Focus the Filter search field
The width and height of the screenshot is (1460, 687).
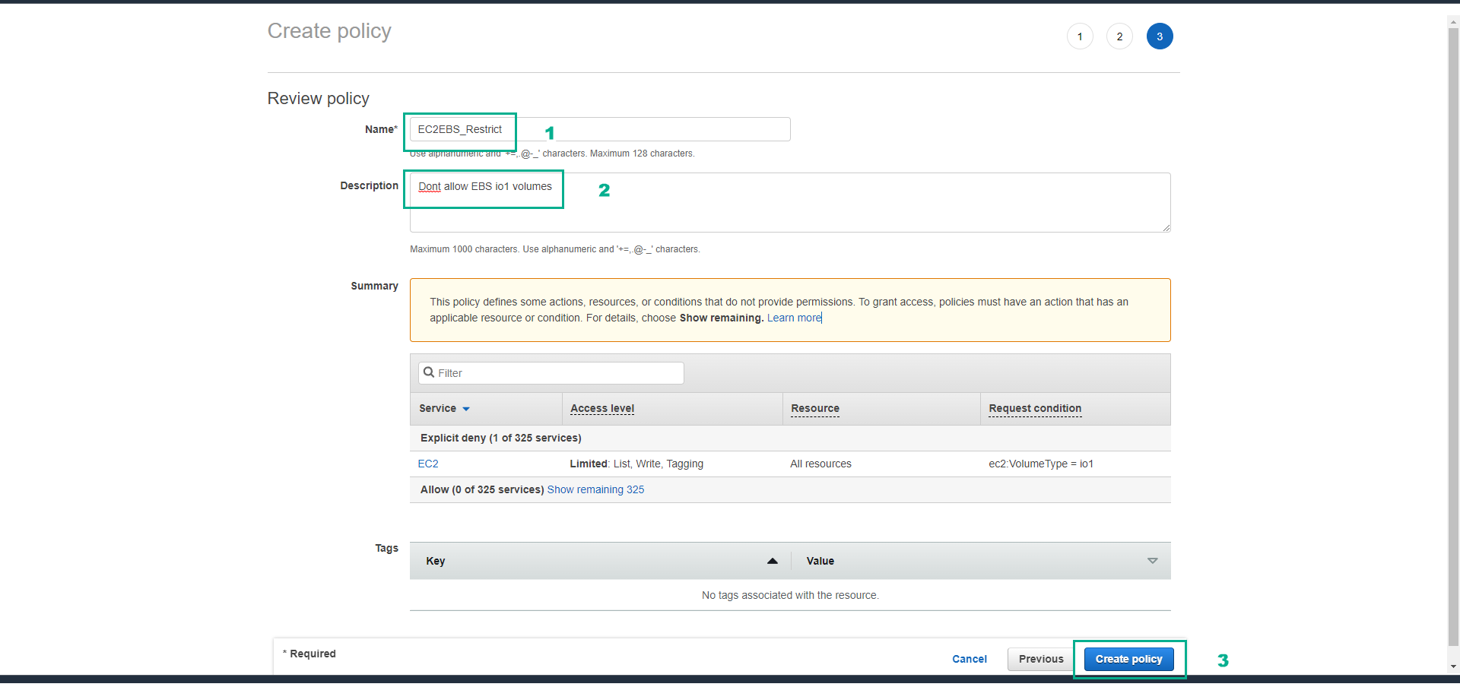551,373
